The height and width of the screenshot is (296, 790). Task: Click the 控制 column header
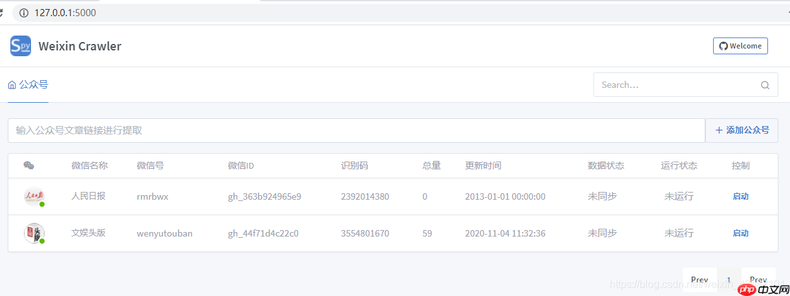tap(741, 165)
